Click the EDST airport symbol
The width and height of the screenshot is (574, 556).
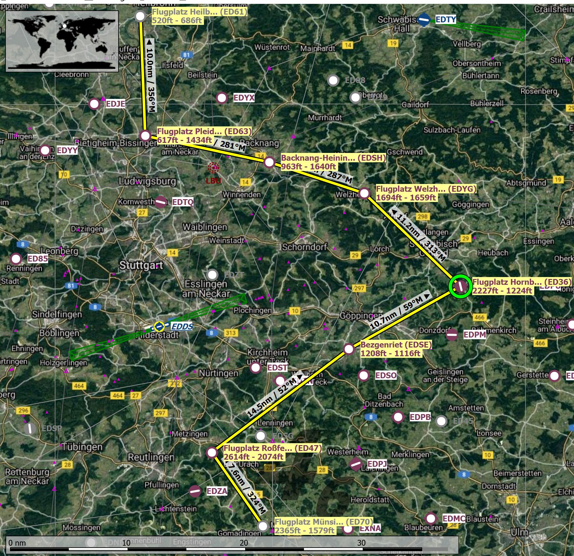coord(256,368)
